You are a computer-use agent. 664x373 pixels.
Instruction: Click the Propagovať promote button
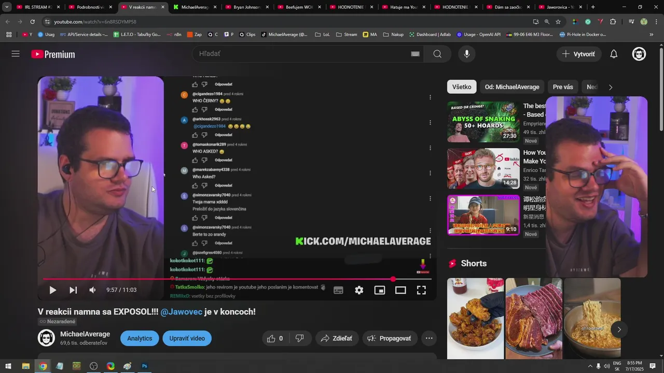[x=389, y=338]
